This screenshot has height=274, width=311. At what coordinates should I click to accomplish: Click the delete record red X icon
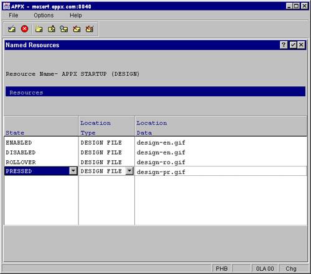pyautogui.click(x=77, y=29)
